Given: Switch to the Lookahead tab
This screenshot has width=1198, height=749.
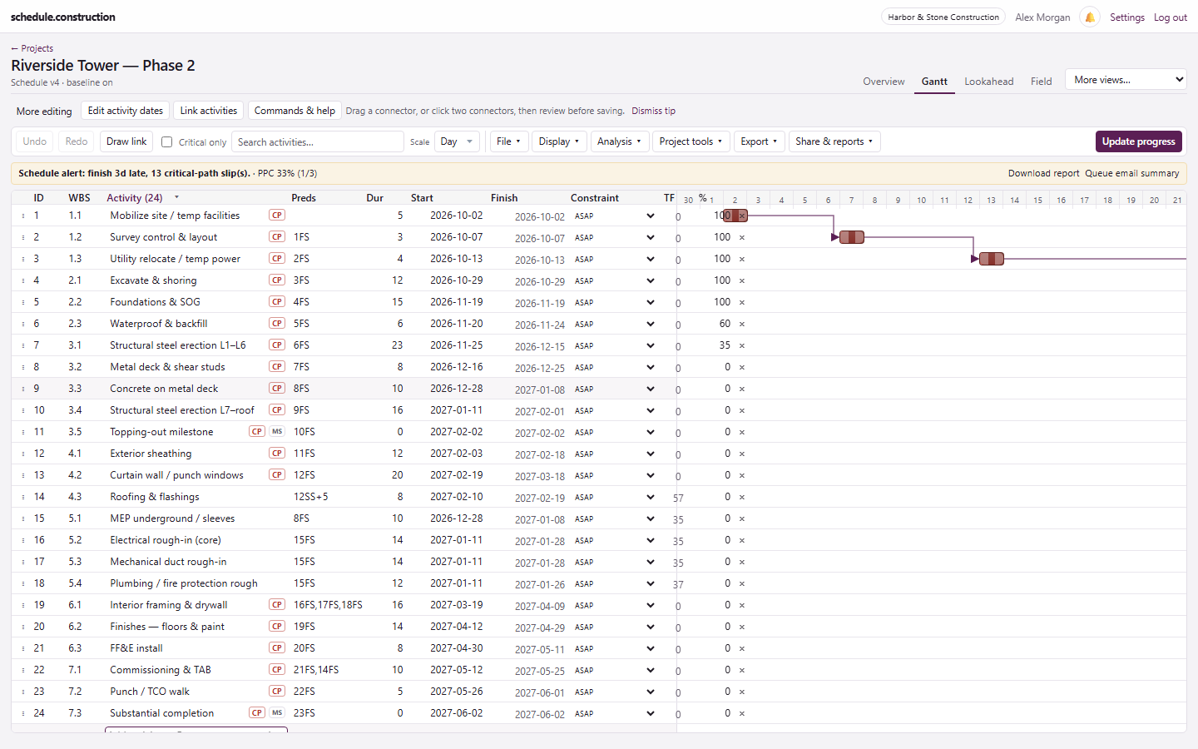Looking at the screenshot, I should [988, 81].
